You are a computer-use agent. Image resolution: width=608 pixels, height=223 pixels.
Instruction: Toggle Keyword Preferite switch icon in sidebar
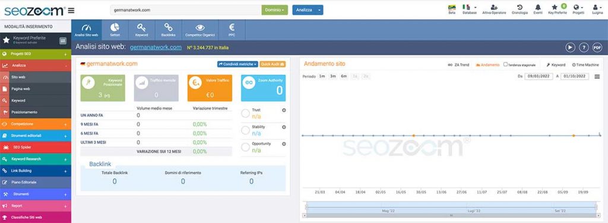point(63,41)
